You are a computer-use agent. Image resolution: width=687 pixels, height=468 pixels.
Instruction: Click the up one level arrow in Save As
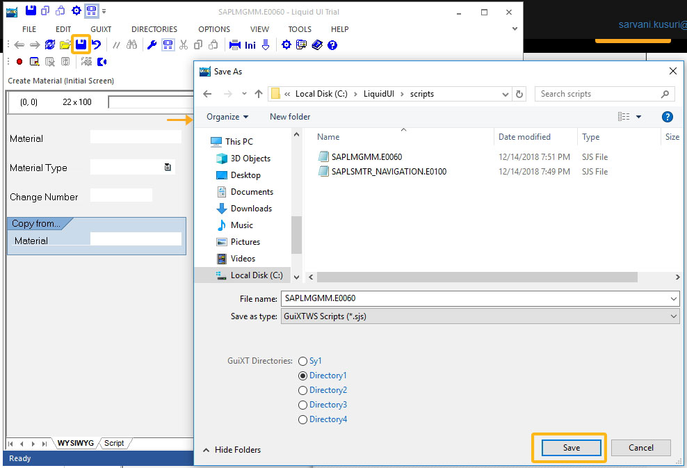click(x=259, y=94)
